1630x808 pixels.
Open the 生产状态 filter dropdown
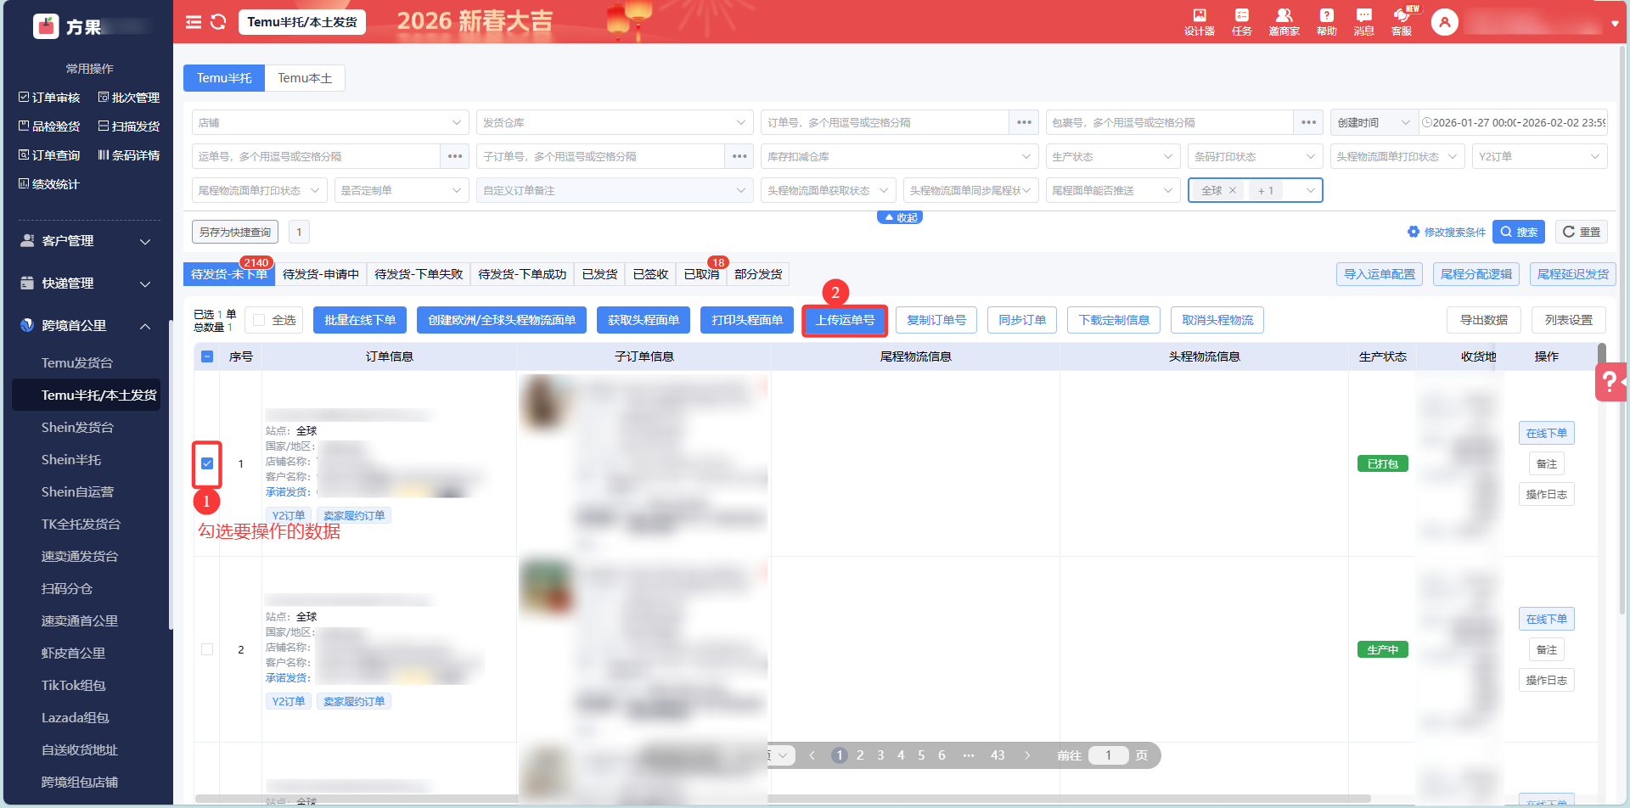pos(1113,156)
